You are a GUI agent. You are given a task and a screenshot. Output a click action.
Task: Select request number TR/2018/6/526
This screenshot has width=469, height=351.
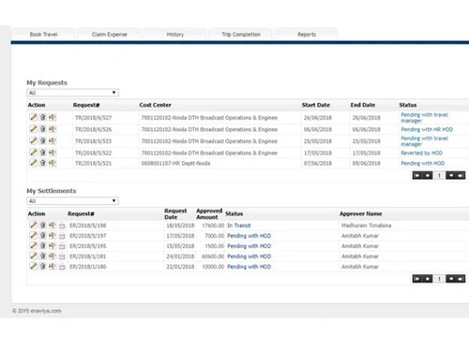click(93, 129)
